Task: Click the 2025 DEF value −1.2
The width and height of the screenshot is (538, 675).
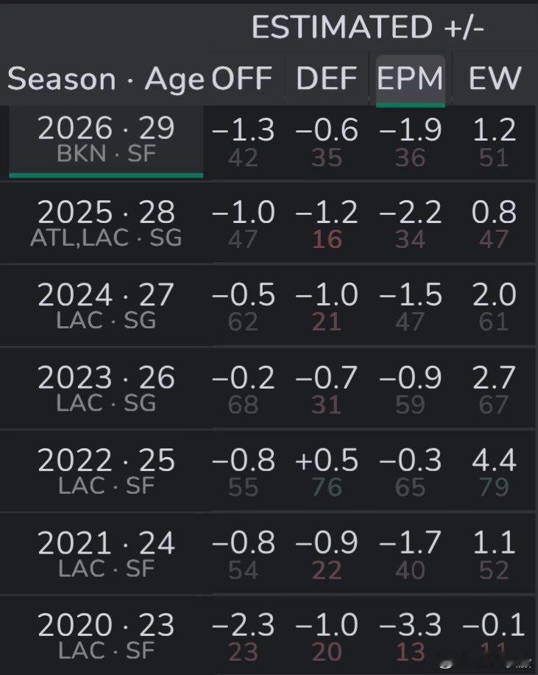Action: click(x=326, y=213)
